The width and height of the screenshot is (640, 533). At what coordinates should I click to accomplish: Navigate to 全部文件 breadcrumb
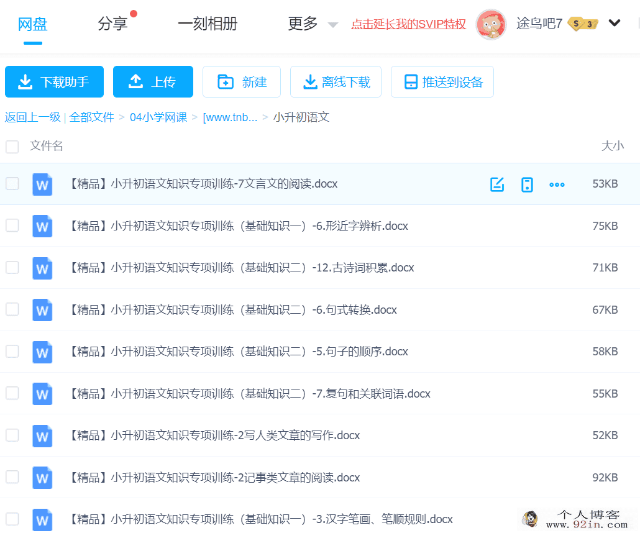point(92,117)
